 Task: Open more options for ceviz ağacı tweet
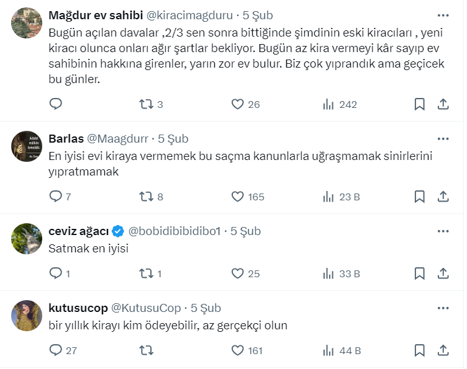point(443,231)
